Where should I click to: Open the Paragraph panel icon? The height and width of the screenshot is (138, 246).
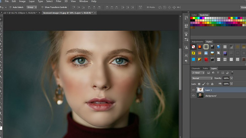[186, 61]
